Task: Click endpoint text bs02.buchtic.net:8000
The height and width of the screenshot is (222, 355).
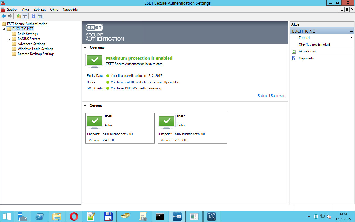Action: click(x=190, y=134)
